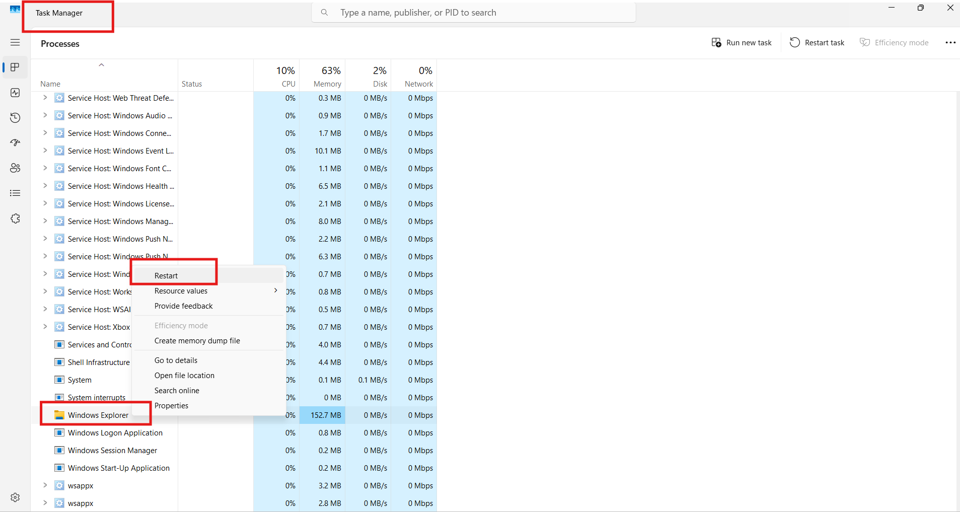Open the hamburger navigation menu
The height and width of the screenshot is (512, 960).
coord(15,43)
